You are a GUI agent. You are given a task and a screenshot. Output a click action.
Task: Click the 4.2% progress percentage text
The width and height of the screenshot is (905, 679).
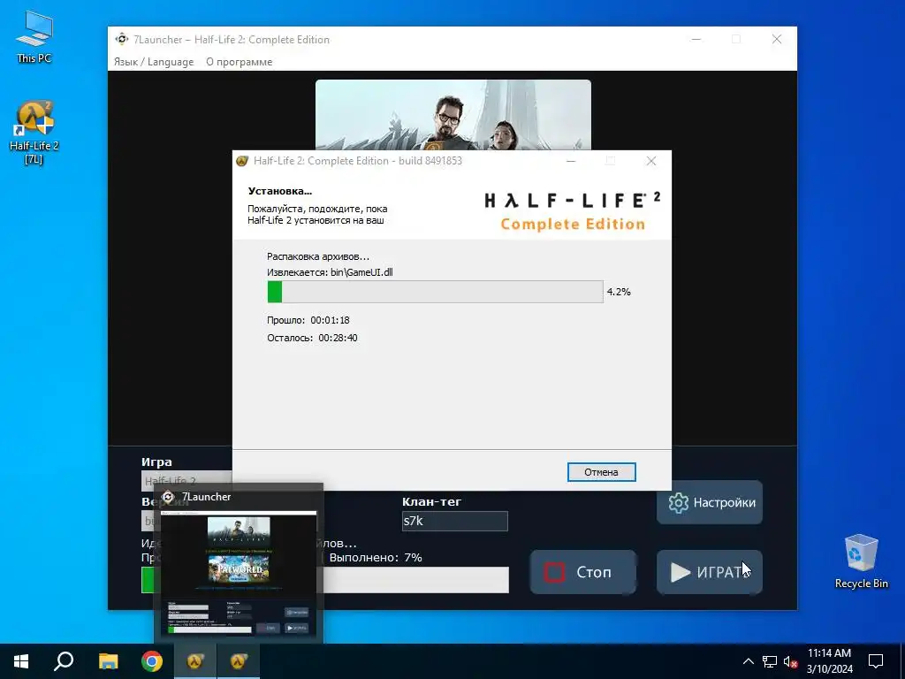click(619, 292)
